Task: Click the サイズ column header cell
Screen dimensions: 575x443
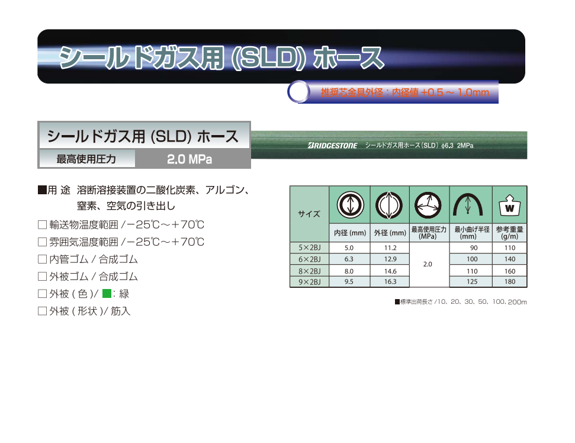Action: coord(309,214)
